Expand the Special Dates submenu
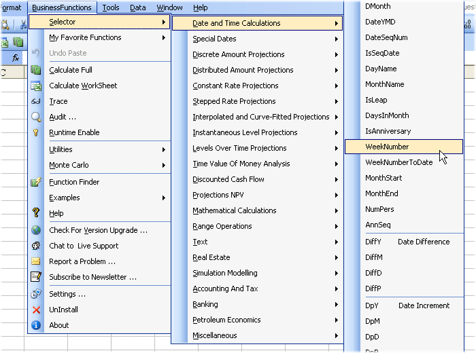Viewport: 476px width, 353px height. [x=258, y=39]
